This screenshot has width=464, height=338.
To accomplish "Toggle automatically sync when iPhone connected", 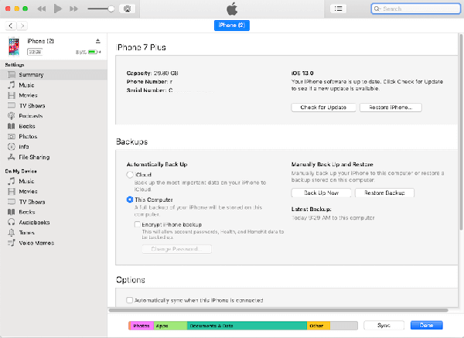I will click(129, 300).
